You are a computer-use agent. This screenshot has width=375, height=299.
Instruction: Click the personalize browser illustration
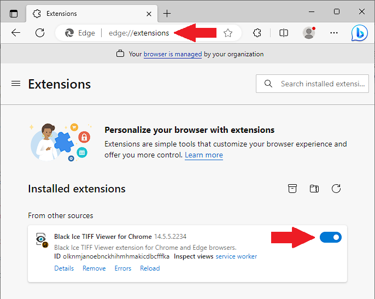[60, 142]
